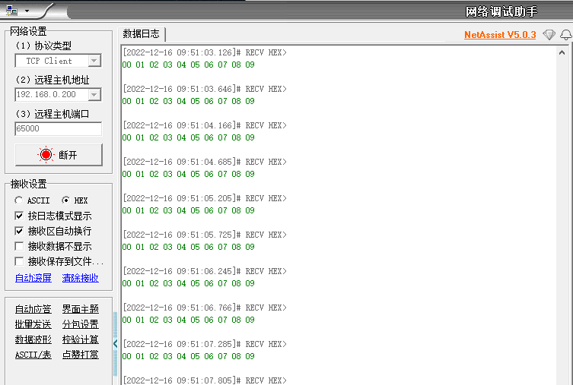This screenshot has width=573, height=385.
Task: Expand the remote host address 192.168.0.200 dropdown
Action: 94,95
